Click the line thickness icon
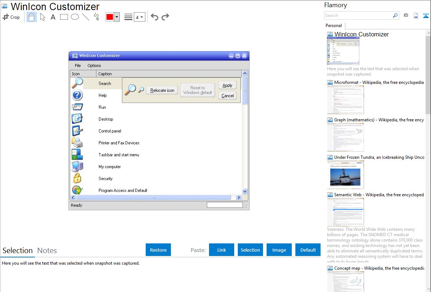 pyautogui.click(x=128, y=17)
